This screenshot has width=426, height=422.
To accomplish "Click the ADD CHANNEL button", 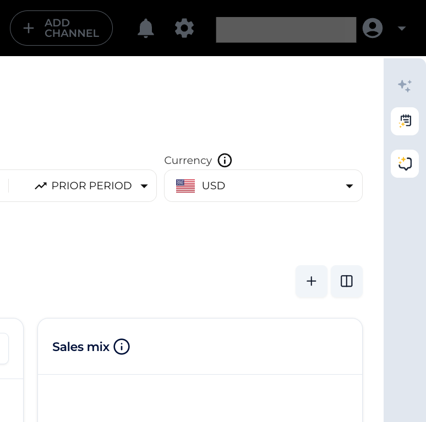I will 62,28.
